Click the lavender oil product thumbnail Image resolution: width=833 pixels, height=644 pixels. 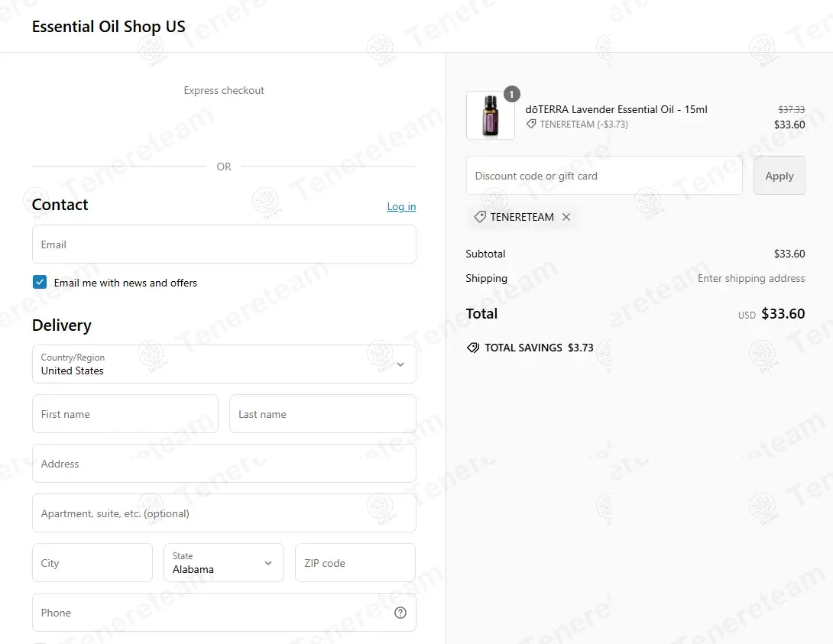coord(490,116)
